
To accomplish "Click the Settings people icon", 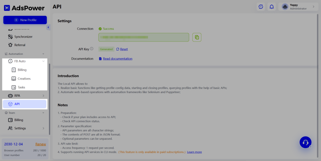I will 10,128.
